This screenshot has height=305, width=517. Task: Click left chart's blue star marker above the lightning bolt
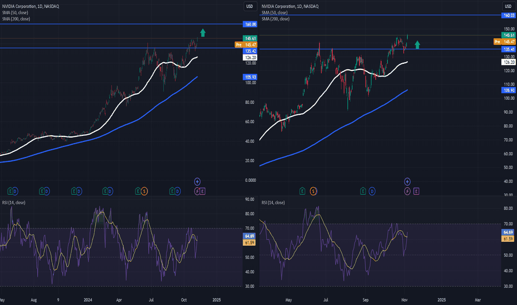197,181
